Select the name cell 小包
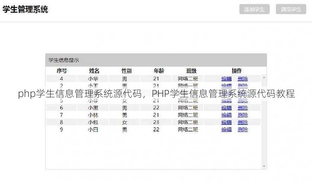 pos(93,122)
